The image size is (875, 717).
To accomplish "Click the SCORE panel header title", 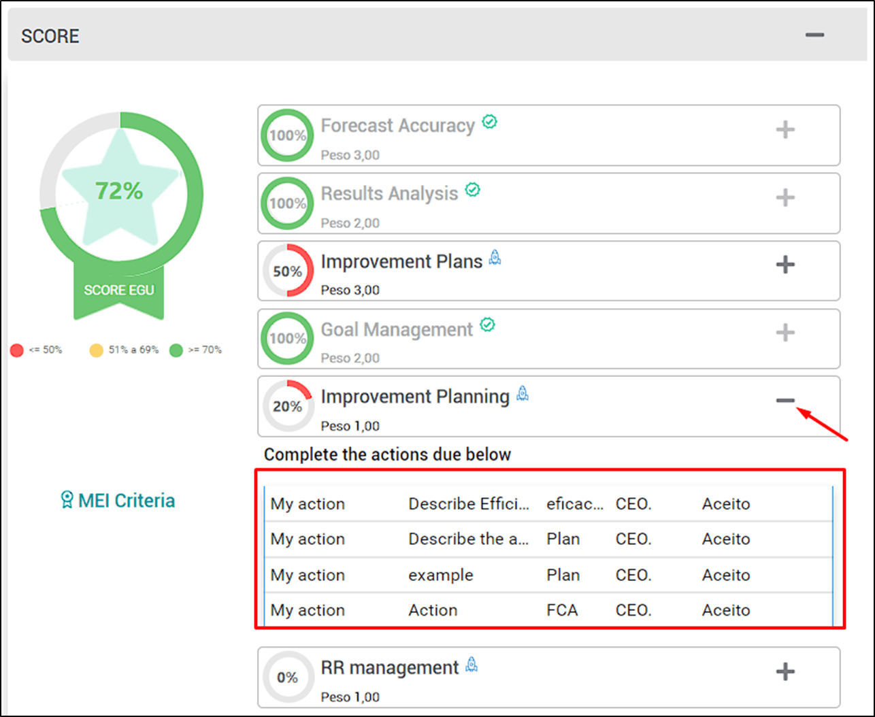I will click(50, 36).
